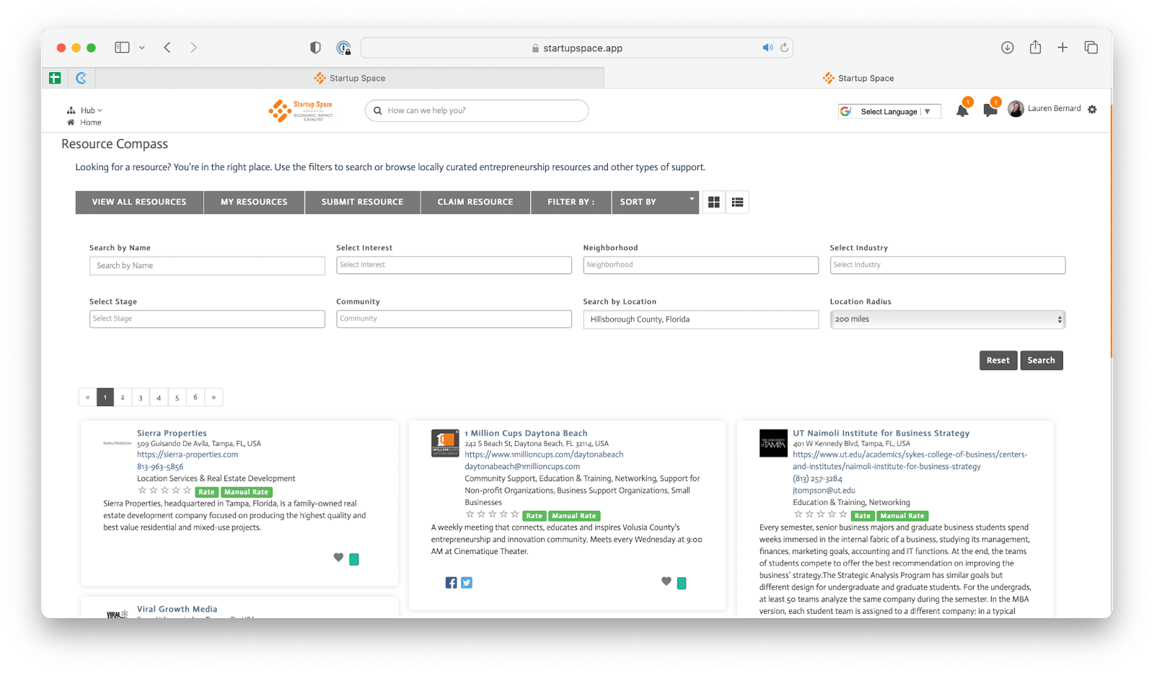Click Rate on Sierra Properties
This screenshot has width=1154, height=673.
point(206,492)
